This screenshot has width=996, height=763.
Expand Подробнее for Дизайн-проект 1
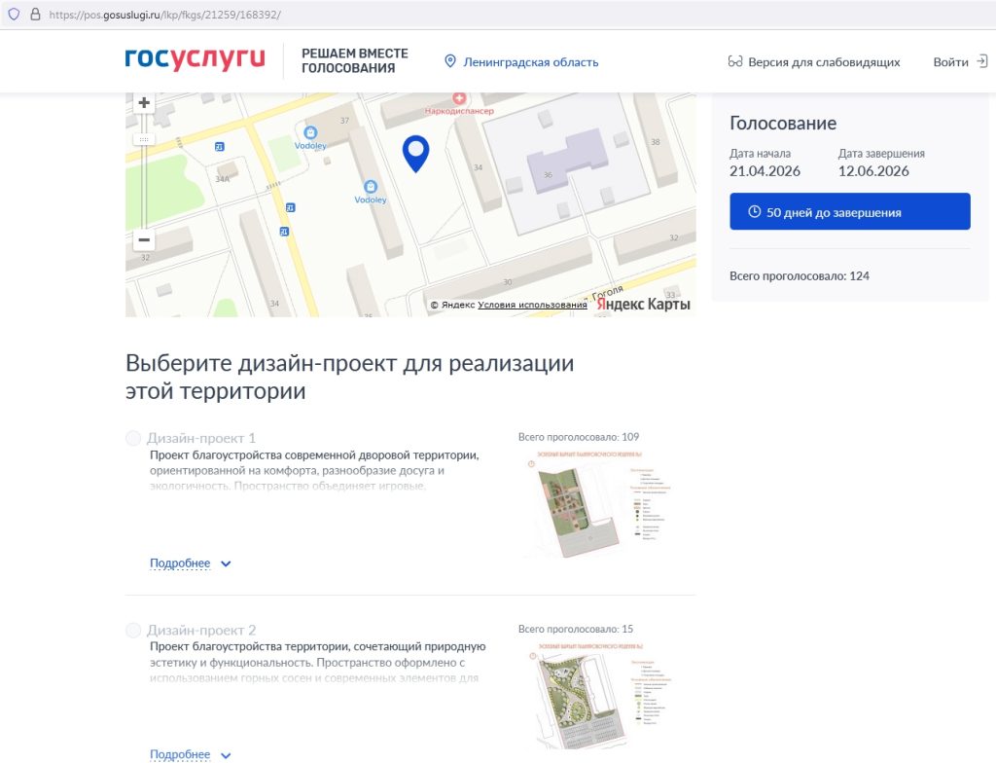pyautogui.click(x=190, y=563)
